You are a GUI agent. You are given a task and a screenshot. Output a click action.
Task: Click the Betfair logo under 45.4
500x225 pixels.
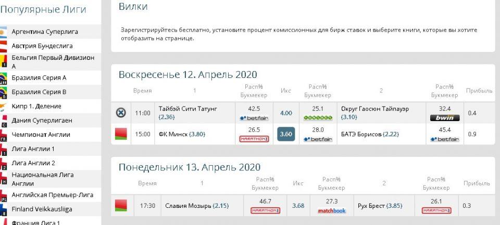point(444,139)
